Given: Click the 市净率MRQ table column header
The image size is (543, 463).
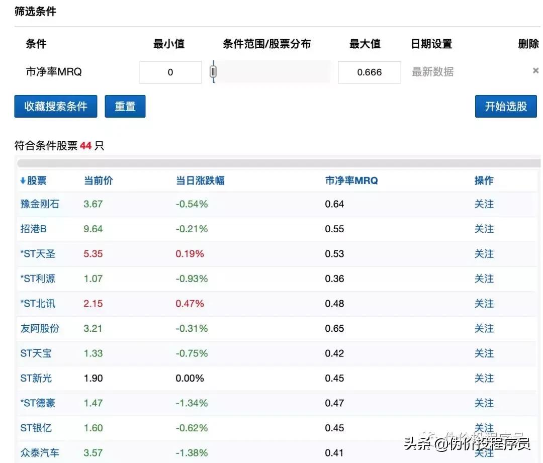Looking at the screenshot, I should pyautogui.click(x=352, y=180).
